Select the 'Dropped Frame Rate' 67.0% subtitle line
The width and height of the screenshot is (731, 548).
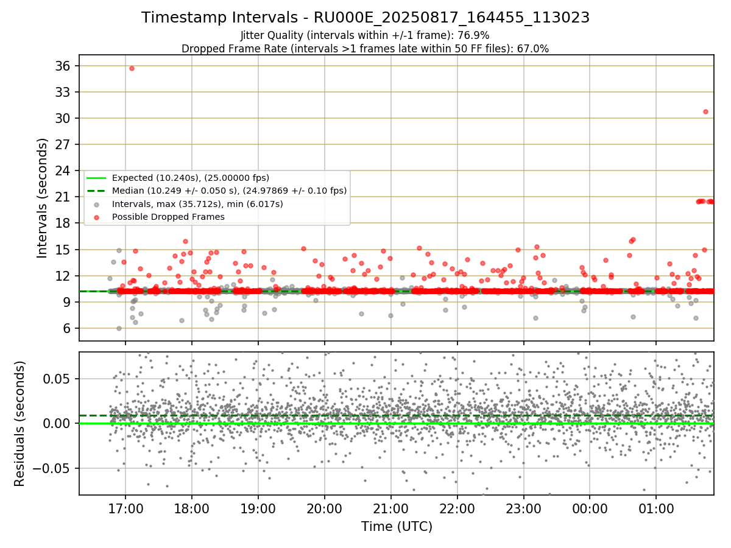click(365, 49)
